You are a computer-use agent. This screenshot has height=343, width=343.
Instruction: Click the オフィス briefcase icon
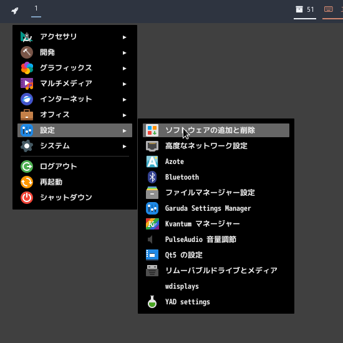pos(27,115)
